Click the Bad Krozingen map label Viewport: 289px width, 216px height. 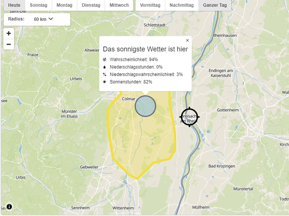221,166
